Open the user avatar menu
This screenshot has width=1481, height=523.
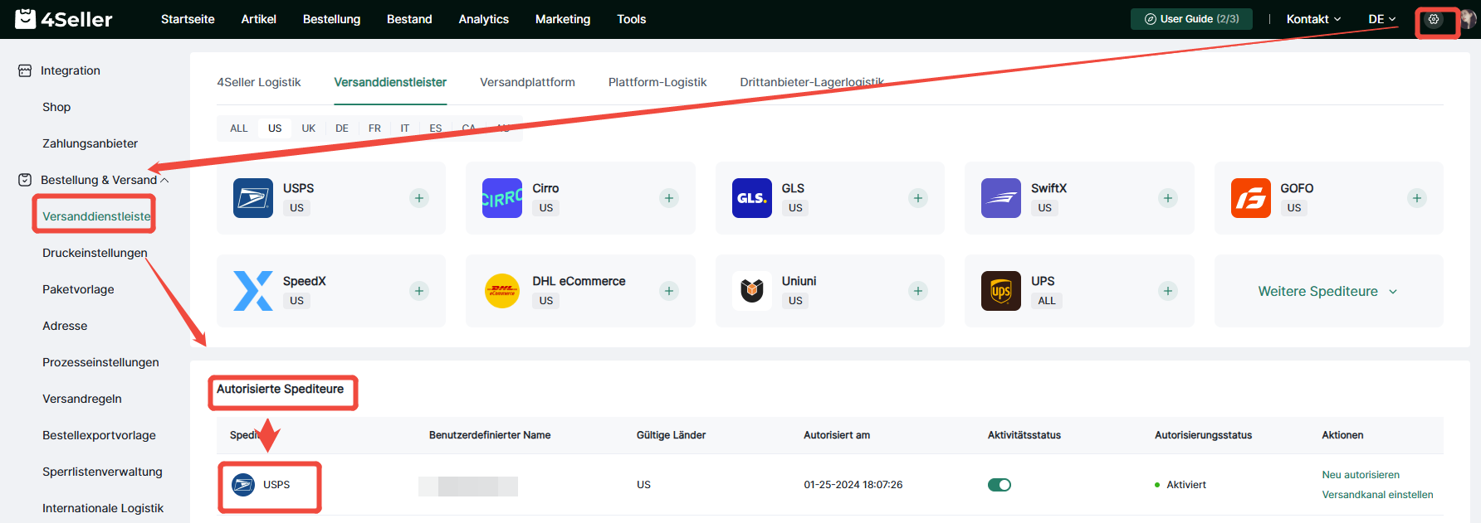pos(1468,19)
